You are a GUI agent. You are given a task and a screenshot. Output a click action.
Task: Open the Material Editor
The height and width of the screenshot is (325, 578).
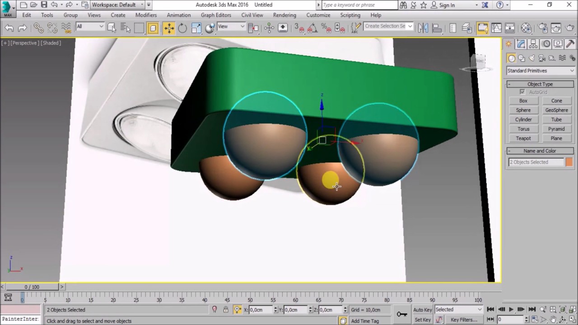[526, 28]
